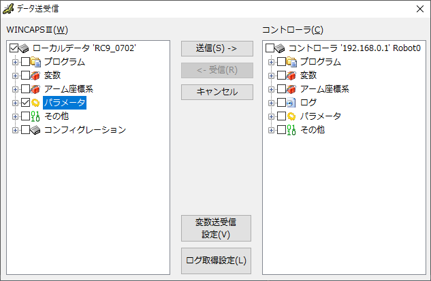Expand the controller 変数 tree node
Screen dimensions: 431x281
pyautogui.click(x=271, y=76)
